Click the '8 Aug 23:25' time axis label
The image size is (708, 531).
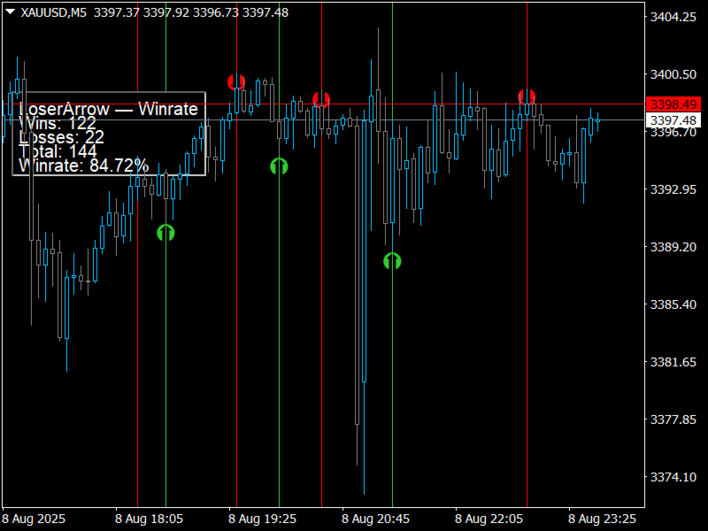pos(603,519)
